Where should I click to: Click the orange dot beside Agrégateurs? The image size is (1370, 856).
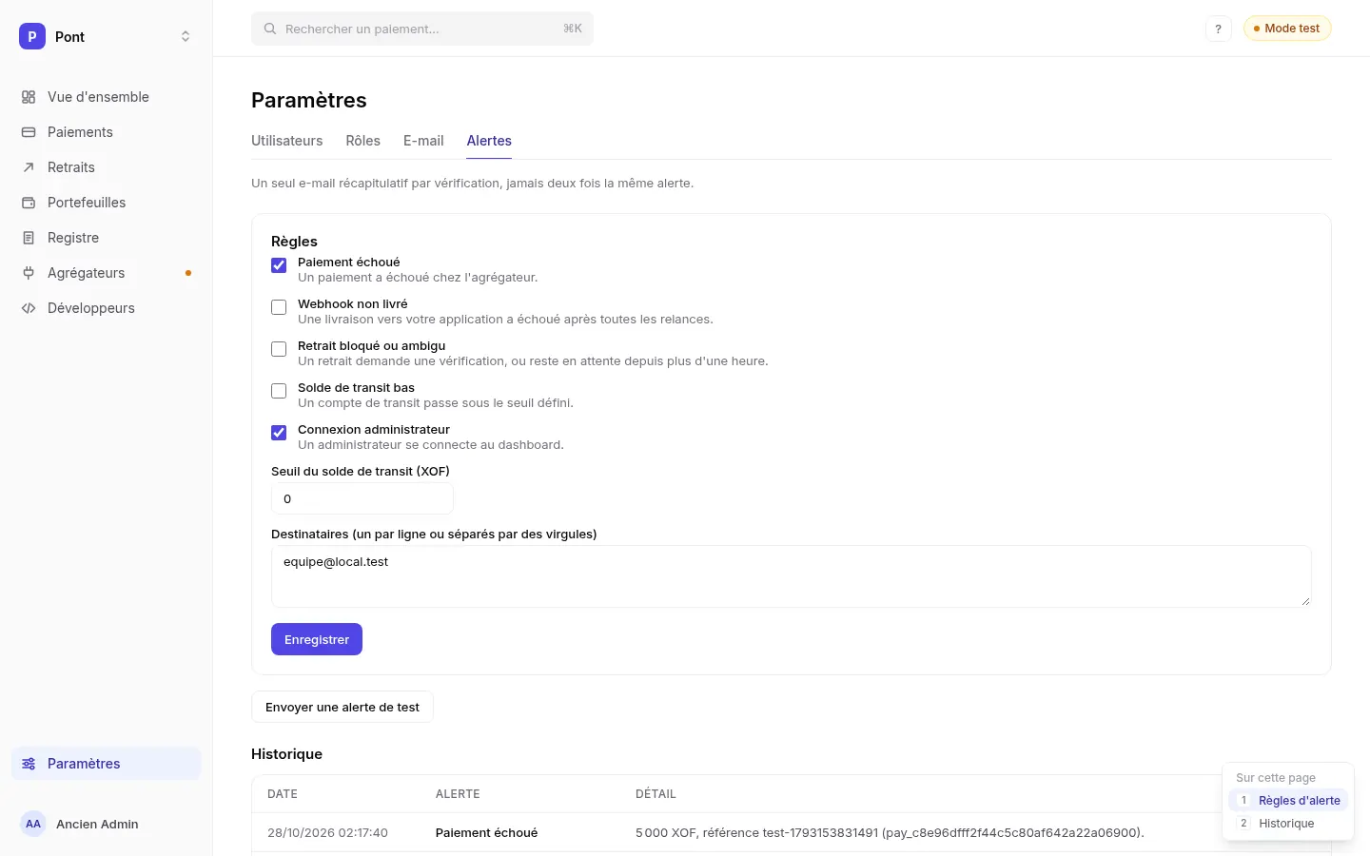point(188,273)
